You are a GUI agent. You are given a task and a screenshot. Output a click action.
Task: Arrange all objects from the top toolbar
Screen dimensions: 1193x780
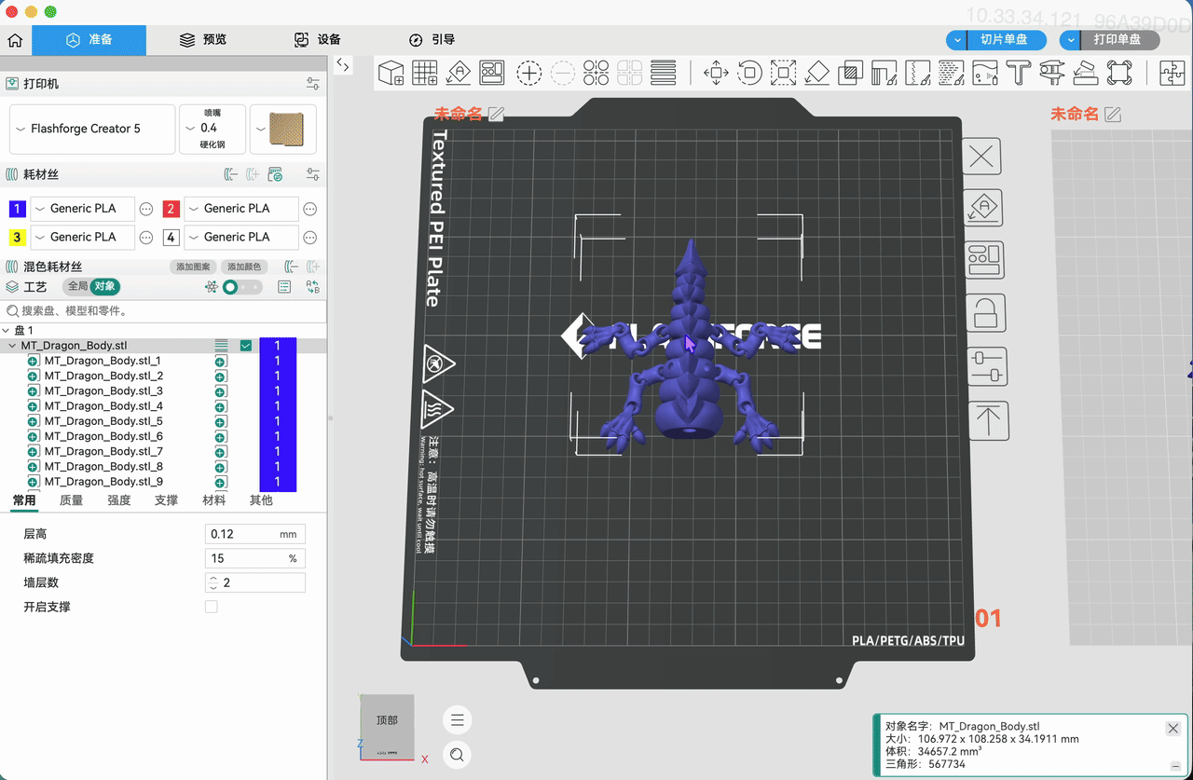(x=492, y=73)
